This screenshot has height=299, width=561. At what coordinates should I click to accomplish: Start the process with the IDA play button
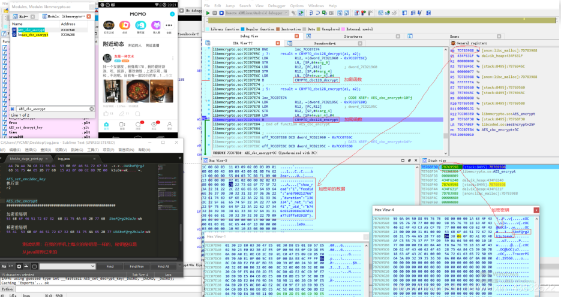click(208, 13)
